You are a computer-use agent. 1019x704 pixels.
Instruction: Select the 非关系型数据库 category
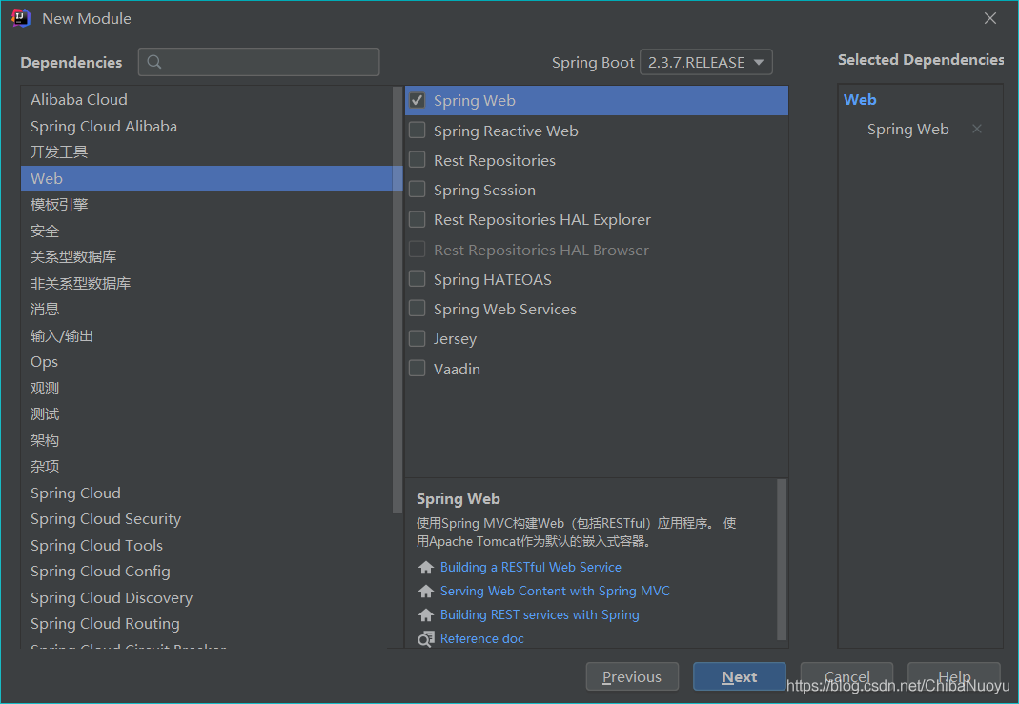pos(207,283)
